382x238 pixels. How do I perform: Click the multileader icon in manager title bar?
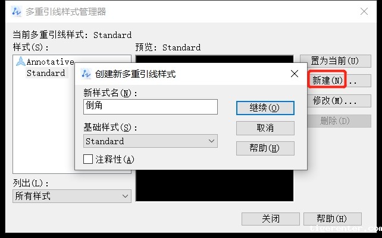coord(17,11)
